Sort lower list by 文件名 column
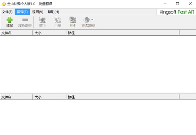196x135 pixels. 16,97
